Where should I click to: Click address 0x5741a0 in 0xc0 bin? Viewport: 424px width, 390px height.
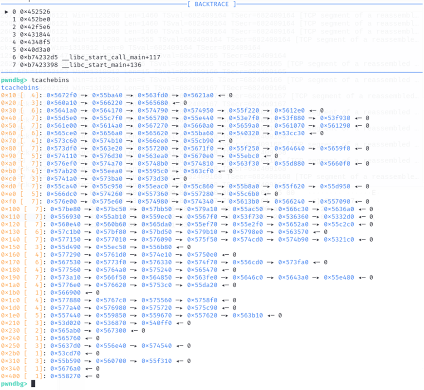tap(62, 179)
